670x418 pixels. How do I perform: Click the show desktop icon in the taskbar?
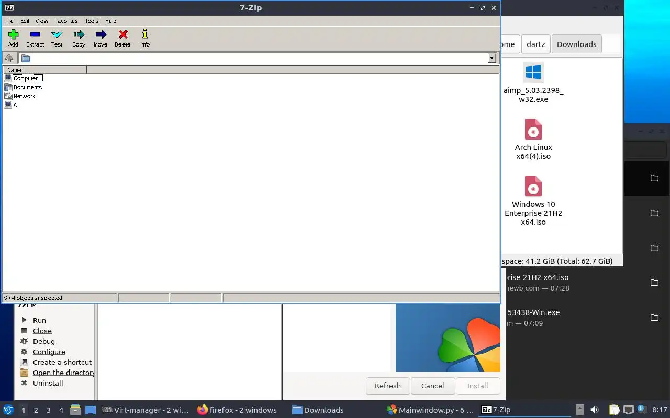click(x=91, y=410)
